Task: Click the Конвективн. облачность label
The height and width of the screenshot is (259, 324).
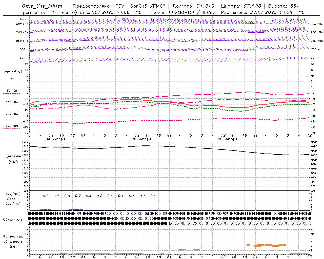Action: (x=13, y=239)
